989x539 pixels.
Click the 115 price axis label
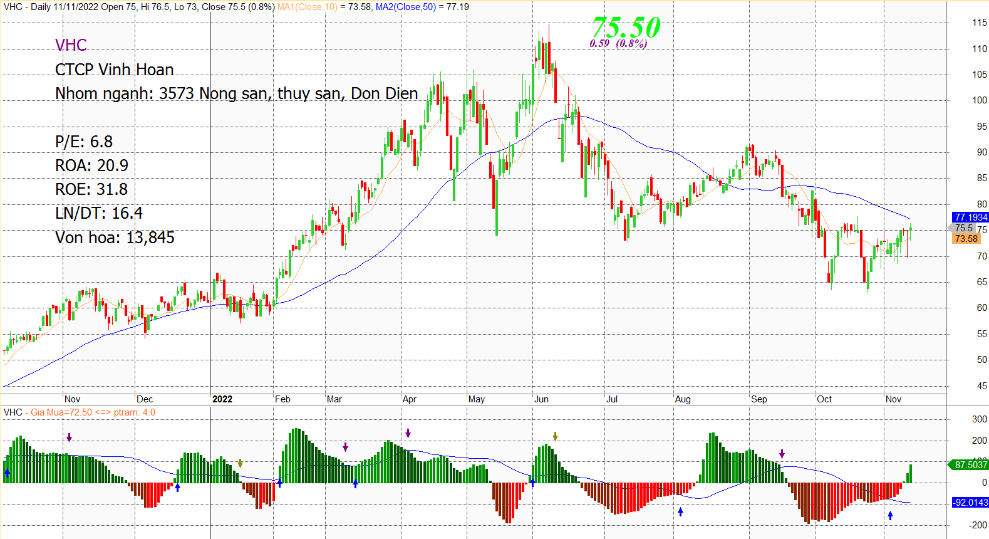click(980, 23)
